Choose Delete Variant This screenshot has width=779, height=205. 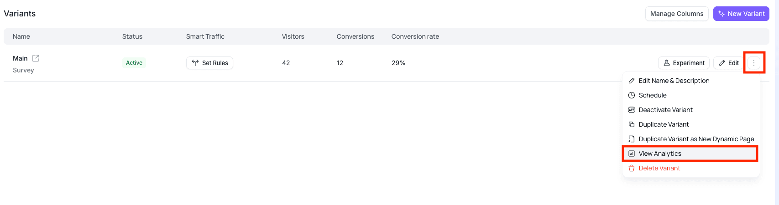691,168
